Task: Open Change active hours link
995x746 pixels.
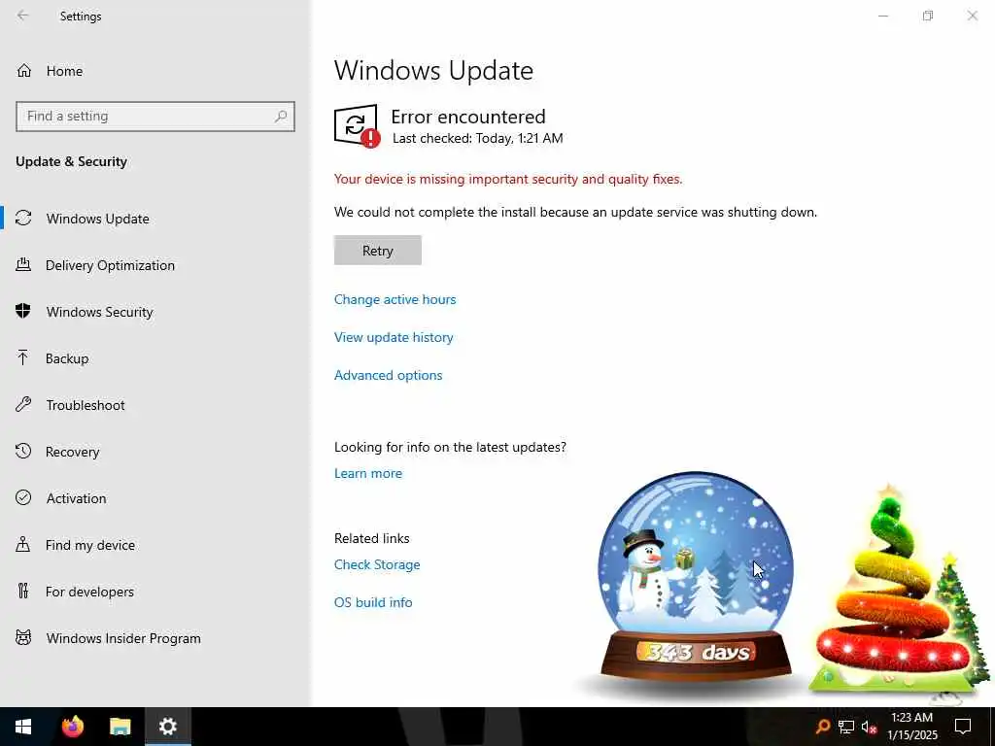Action: click(x=395, y=299)
